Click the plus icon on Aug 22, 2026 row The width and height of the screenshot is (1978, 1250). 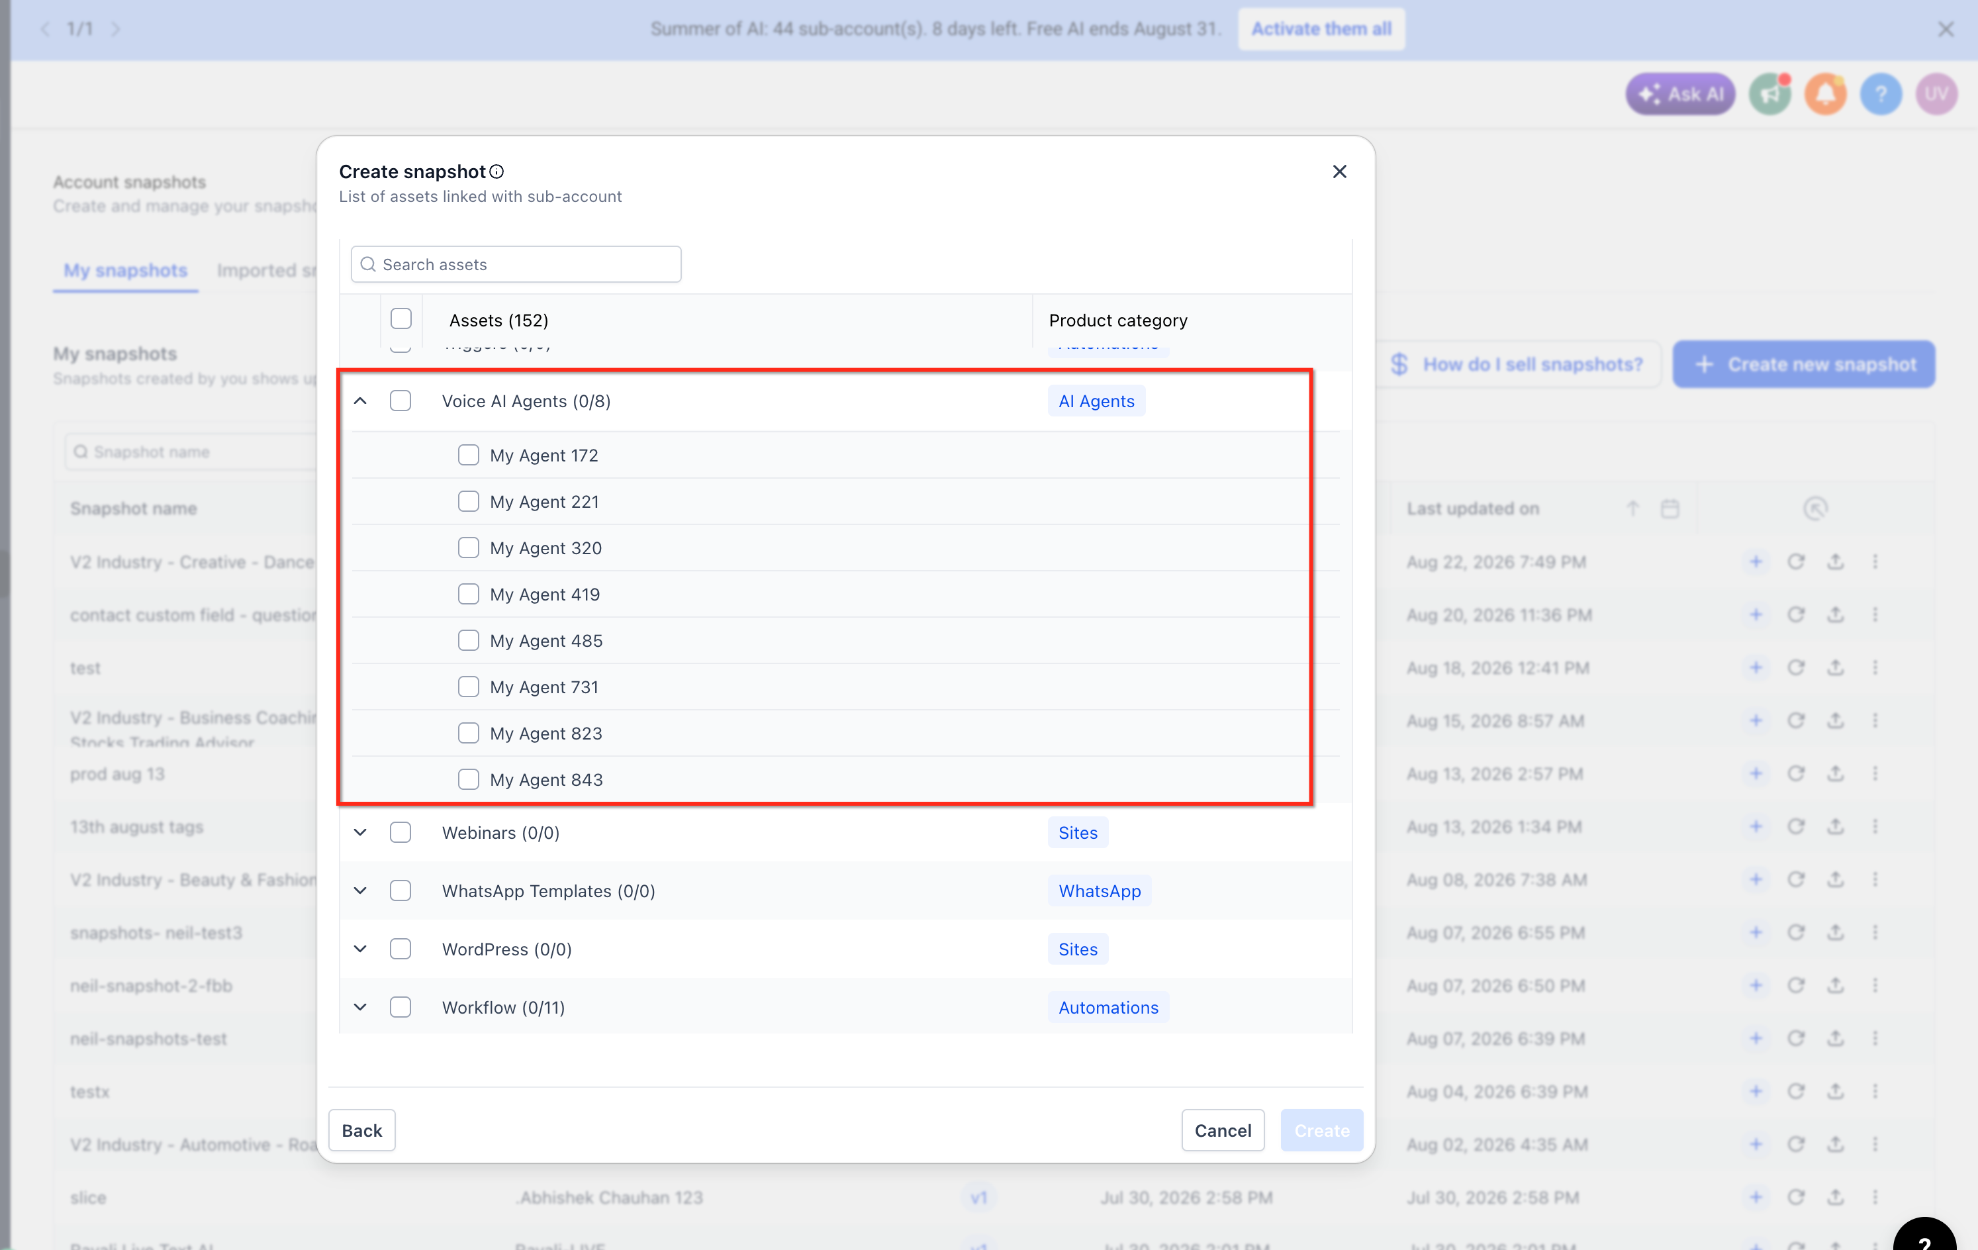click(1756, 561)
